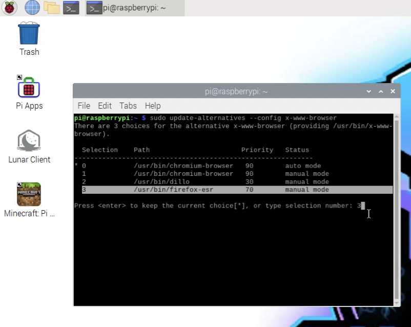Click selection 1 chromium-browser path

point(183,174)
